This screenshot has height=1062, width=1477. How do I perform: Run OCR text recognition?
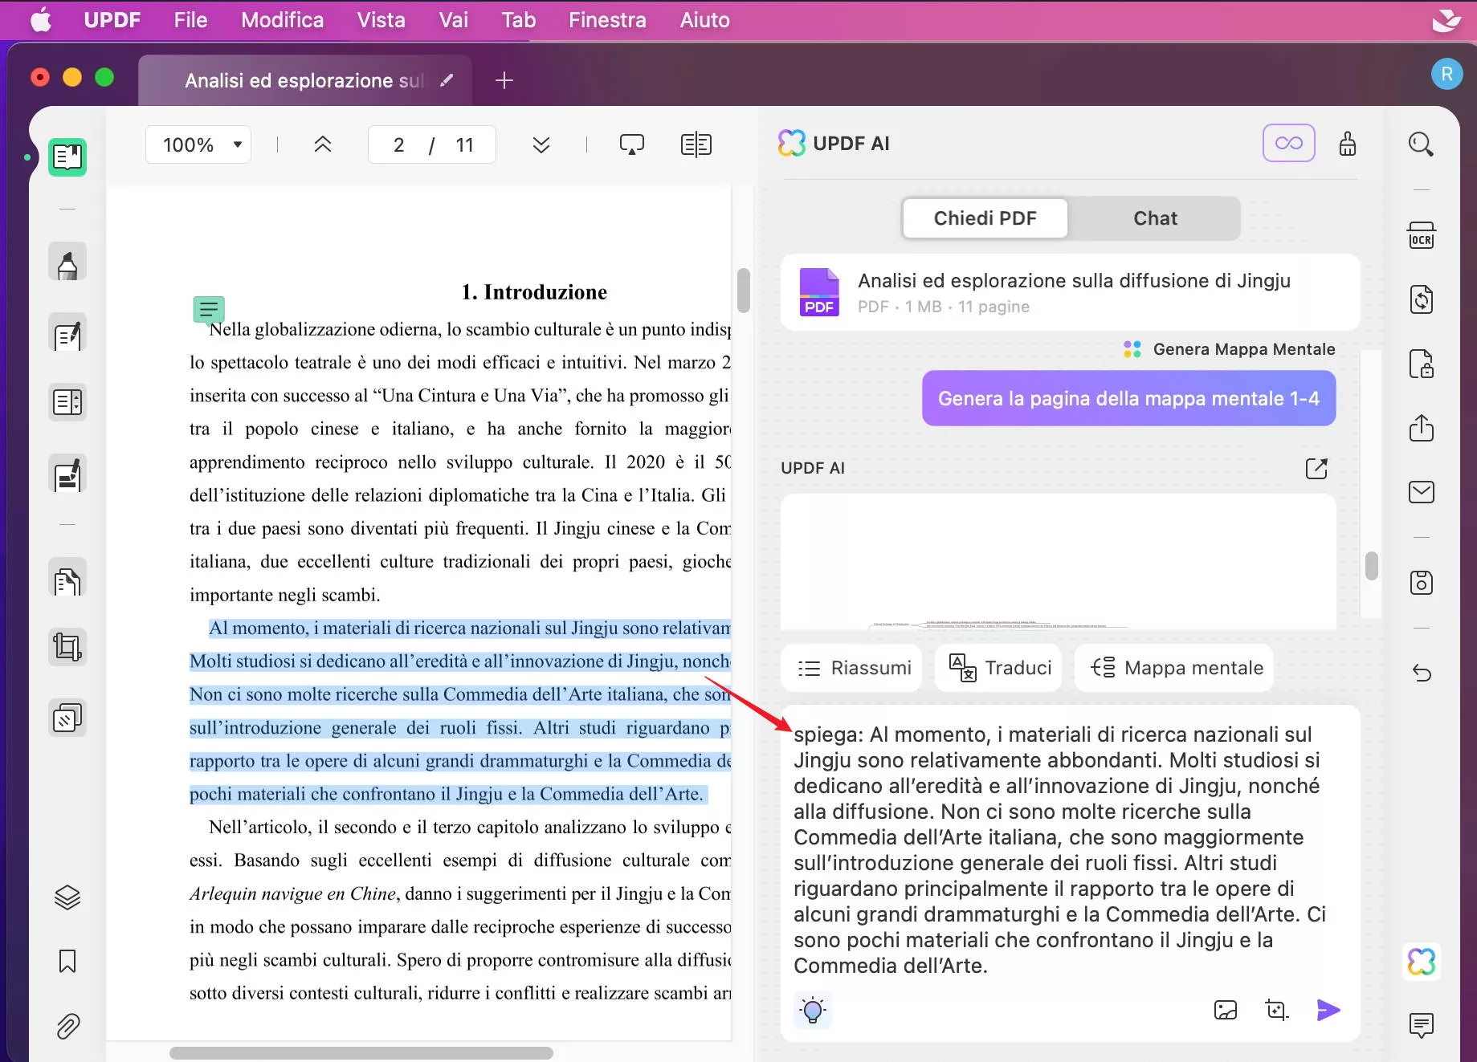click(1421, 235)
